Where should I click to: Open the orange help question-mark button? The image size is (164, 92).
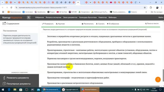pos(158,79)
